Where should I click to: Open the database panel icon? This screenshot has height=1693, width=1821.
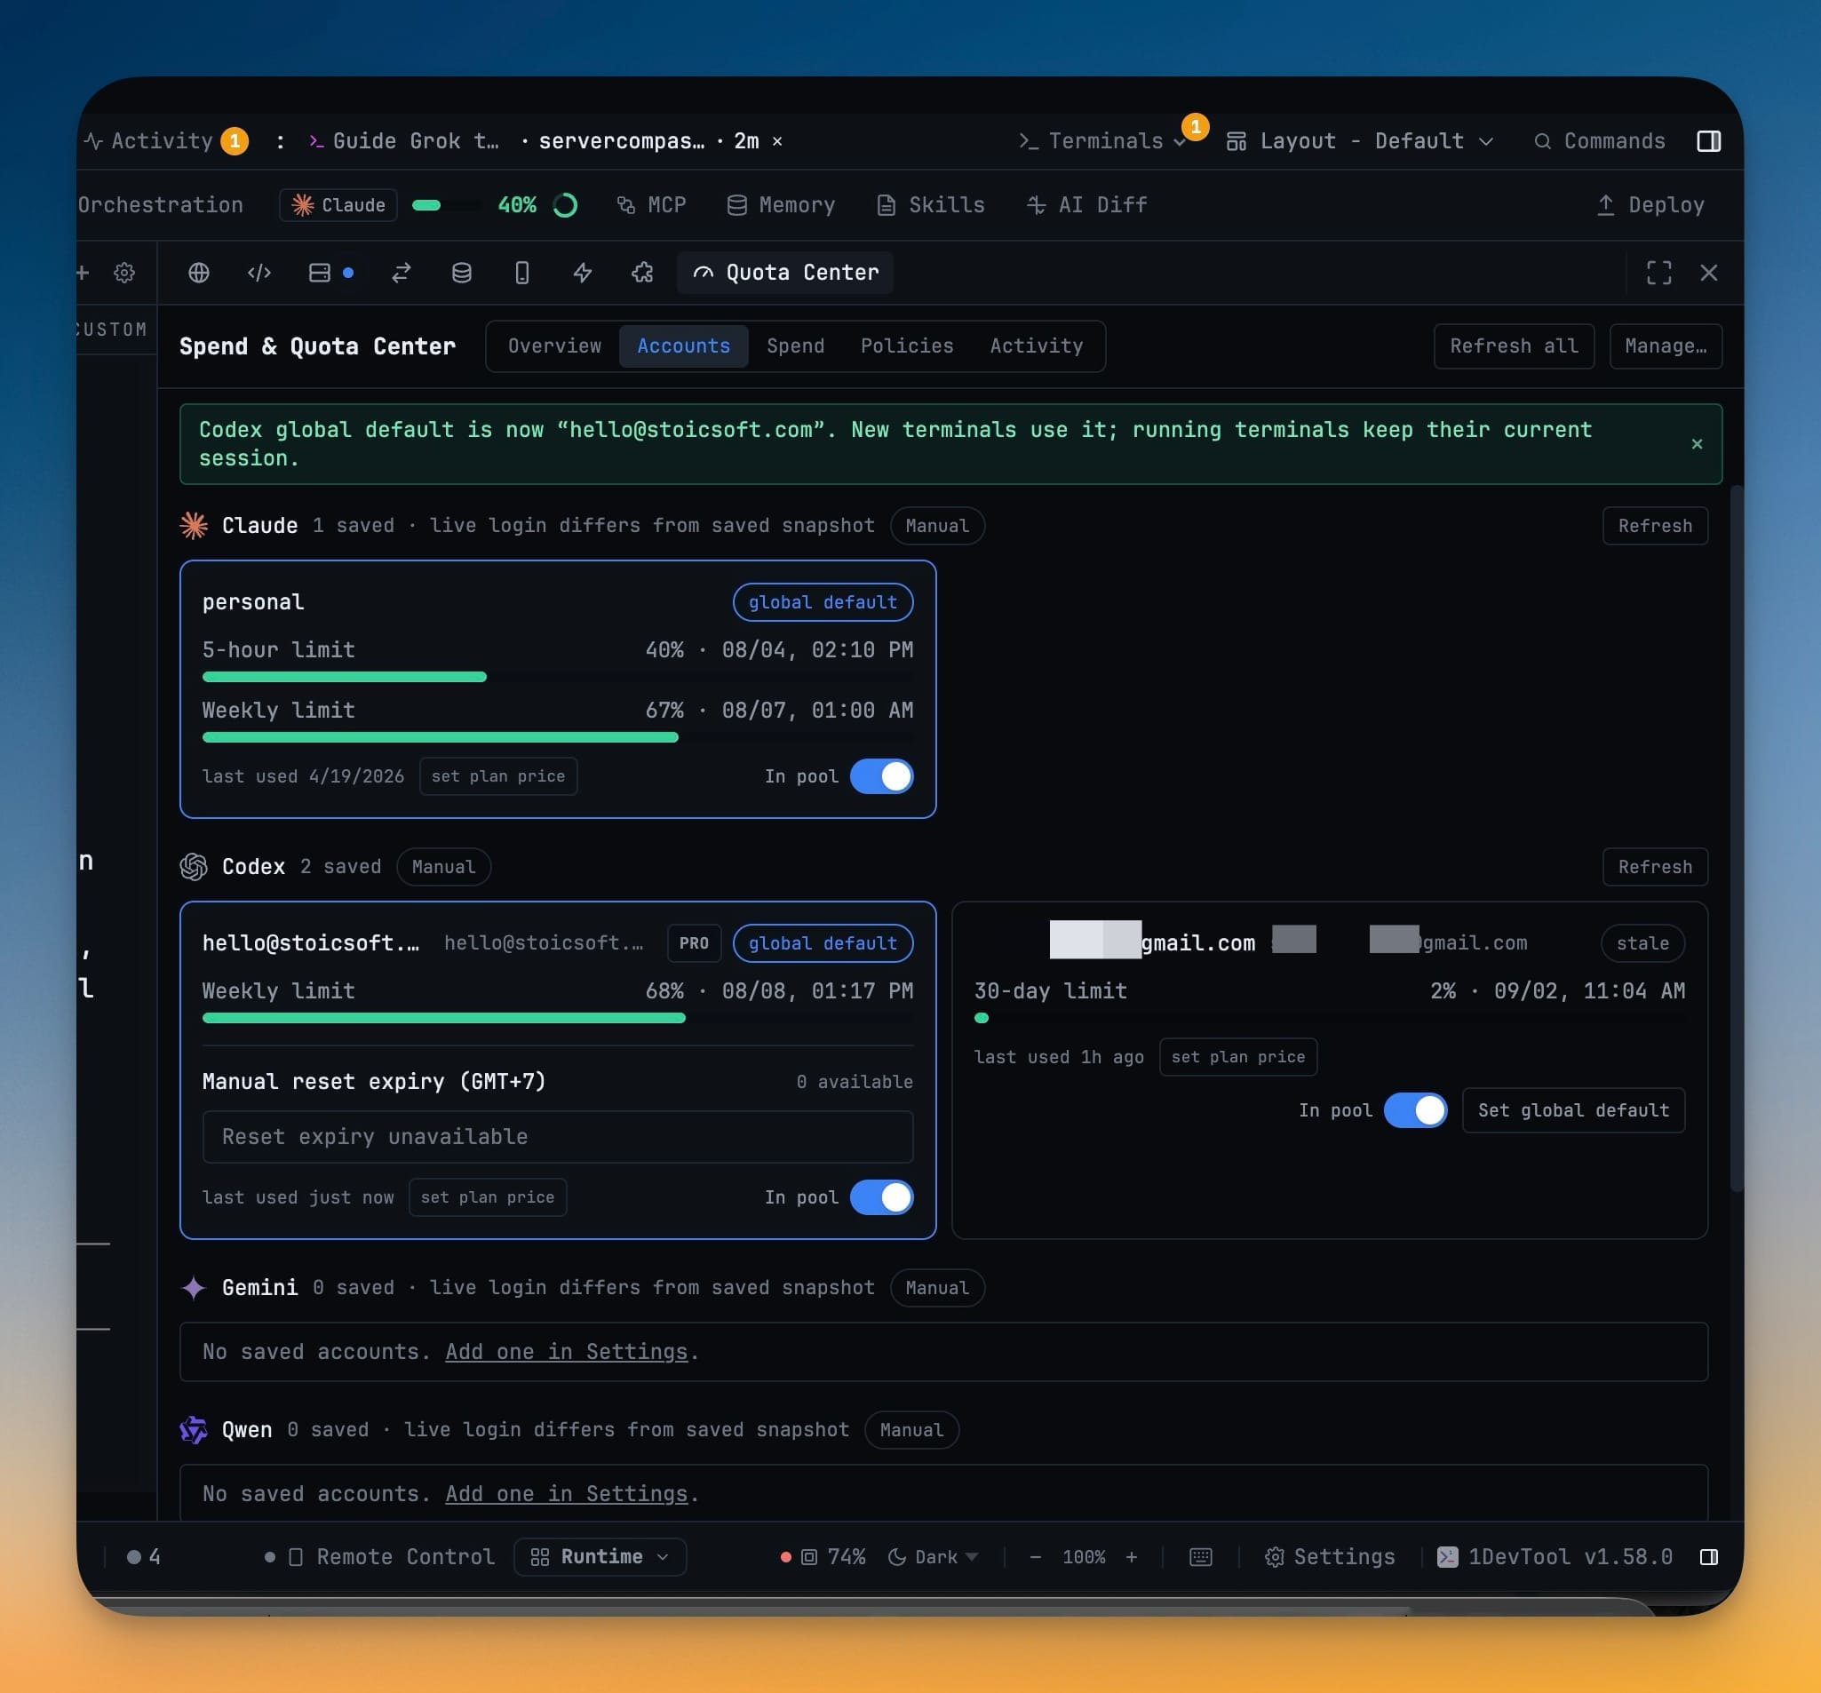pos(462,273)
